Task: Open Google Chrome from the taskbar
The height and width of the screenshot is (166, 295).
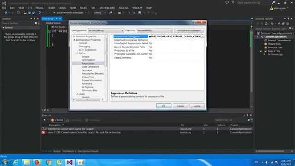Action: click(x=48, y=162)
